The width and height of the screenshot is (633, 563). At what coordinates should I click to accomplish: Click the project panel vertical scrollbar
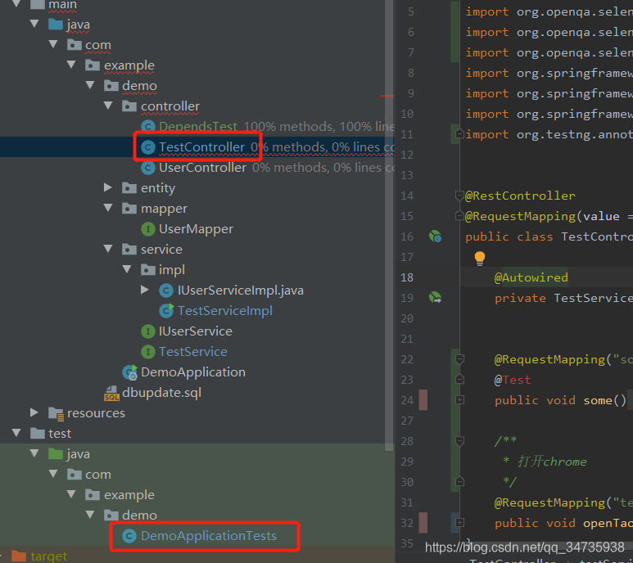point(389,226)
